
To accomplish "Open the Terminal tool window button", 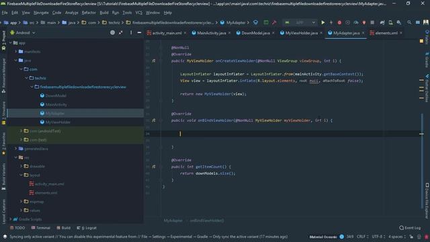I will pyautogui.click(x=41, y=228).
